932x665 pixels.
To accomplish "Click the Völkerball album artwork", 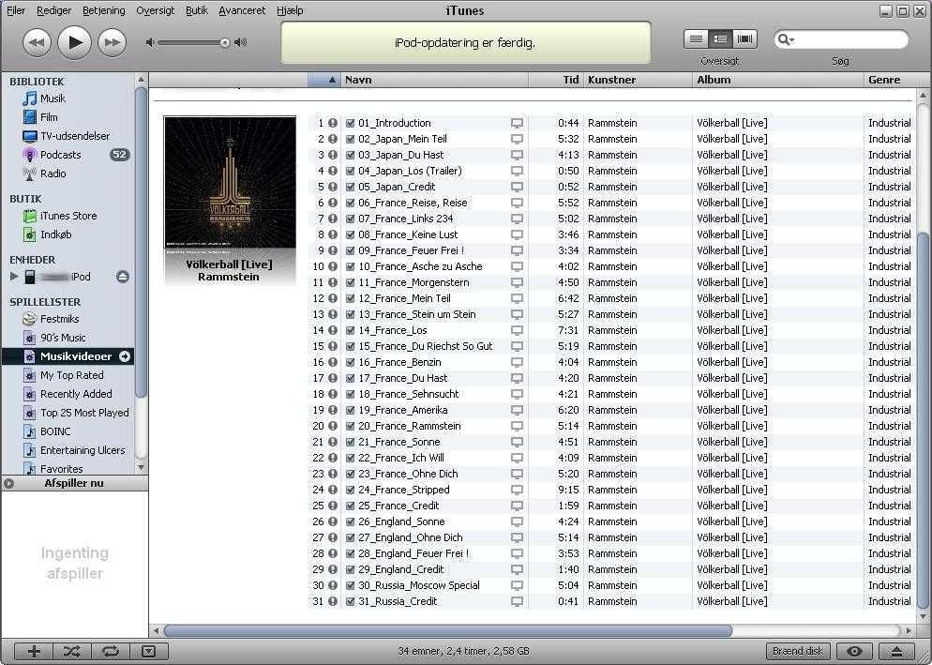I will (230, 182).
